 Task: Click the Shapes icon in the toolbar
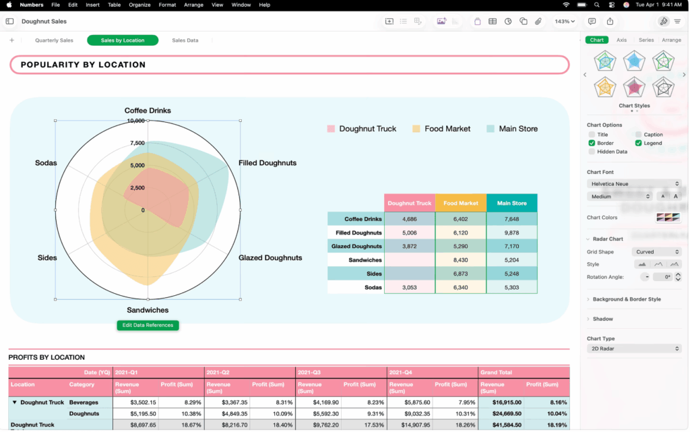pyautogui.click(x=523, y=22)
